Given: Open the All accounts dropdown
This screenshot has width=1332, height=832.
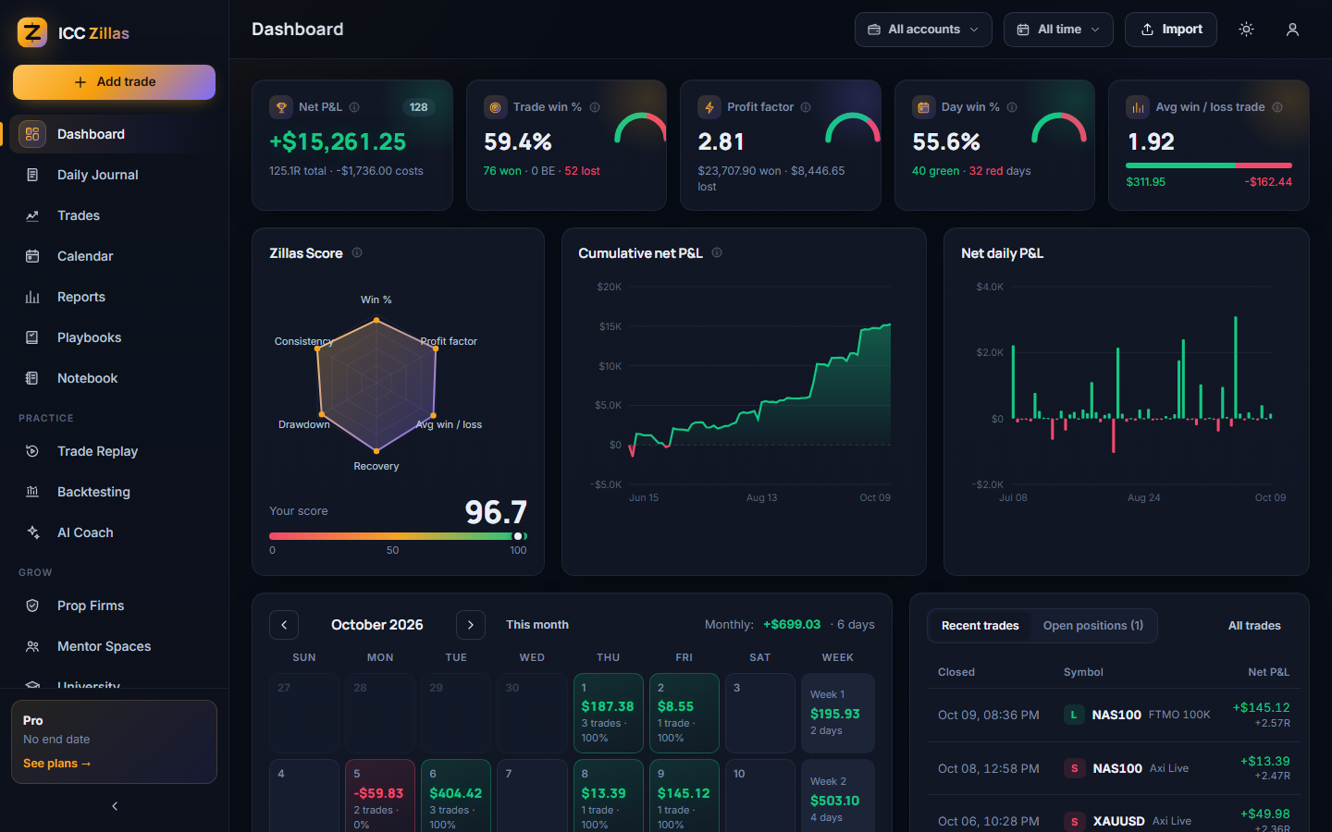Looking at the screenshot, I should pyautogui.click(x=923, y=30).
